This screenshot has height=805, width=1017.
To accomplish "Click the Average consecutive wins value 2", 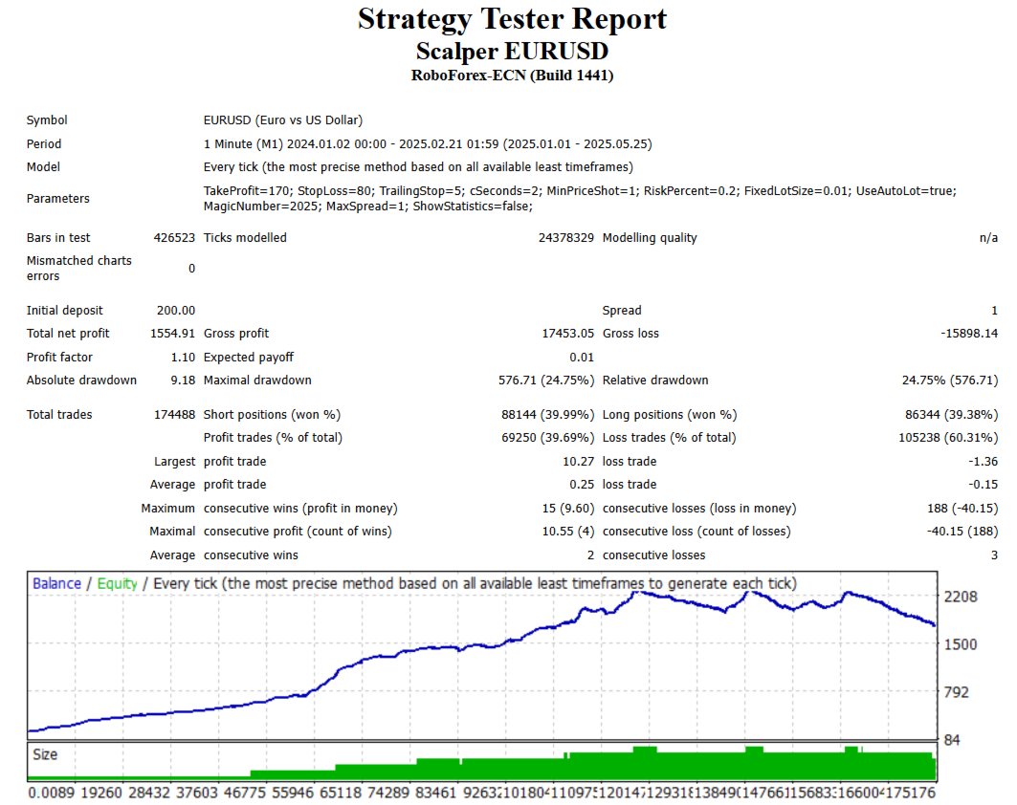I will (x=590, y=555).
